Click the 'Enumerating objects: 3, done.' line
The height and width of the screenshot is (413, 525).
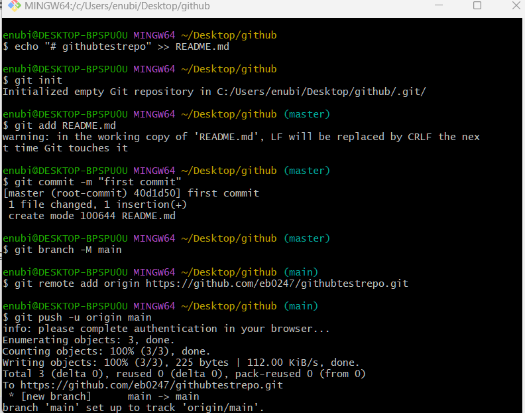click(89, 340)
